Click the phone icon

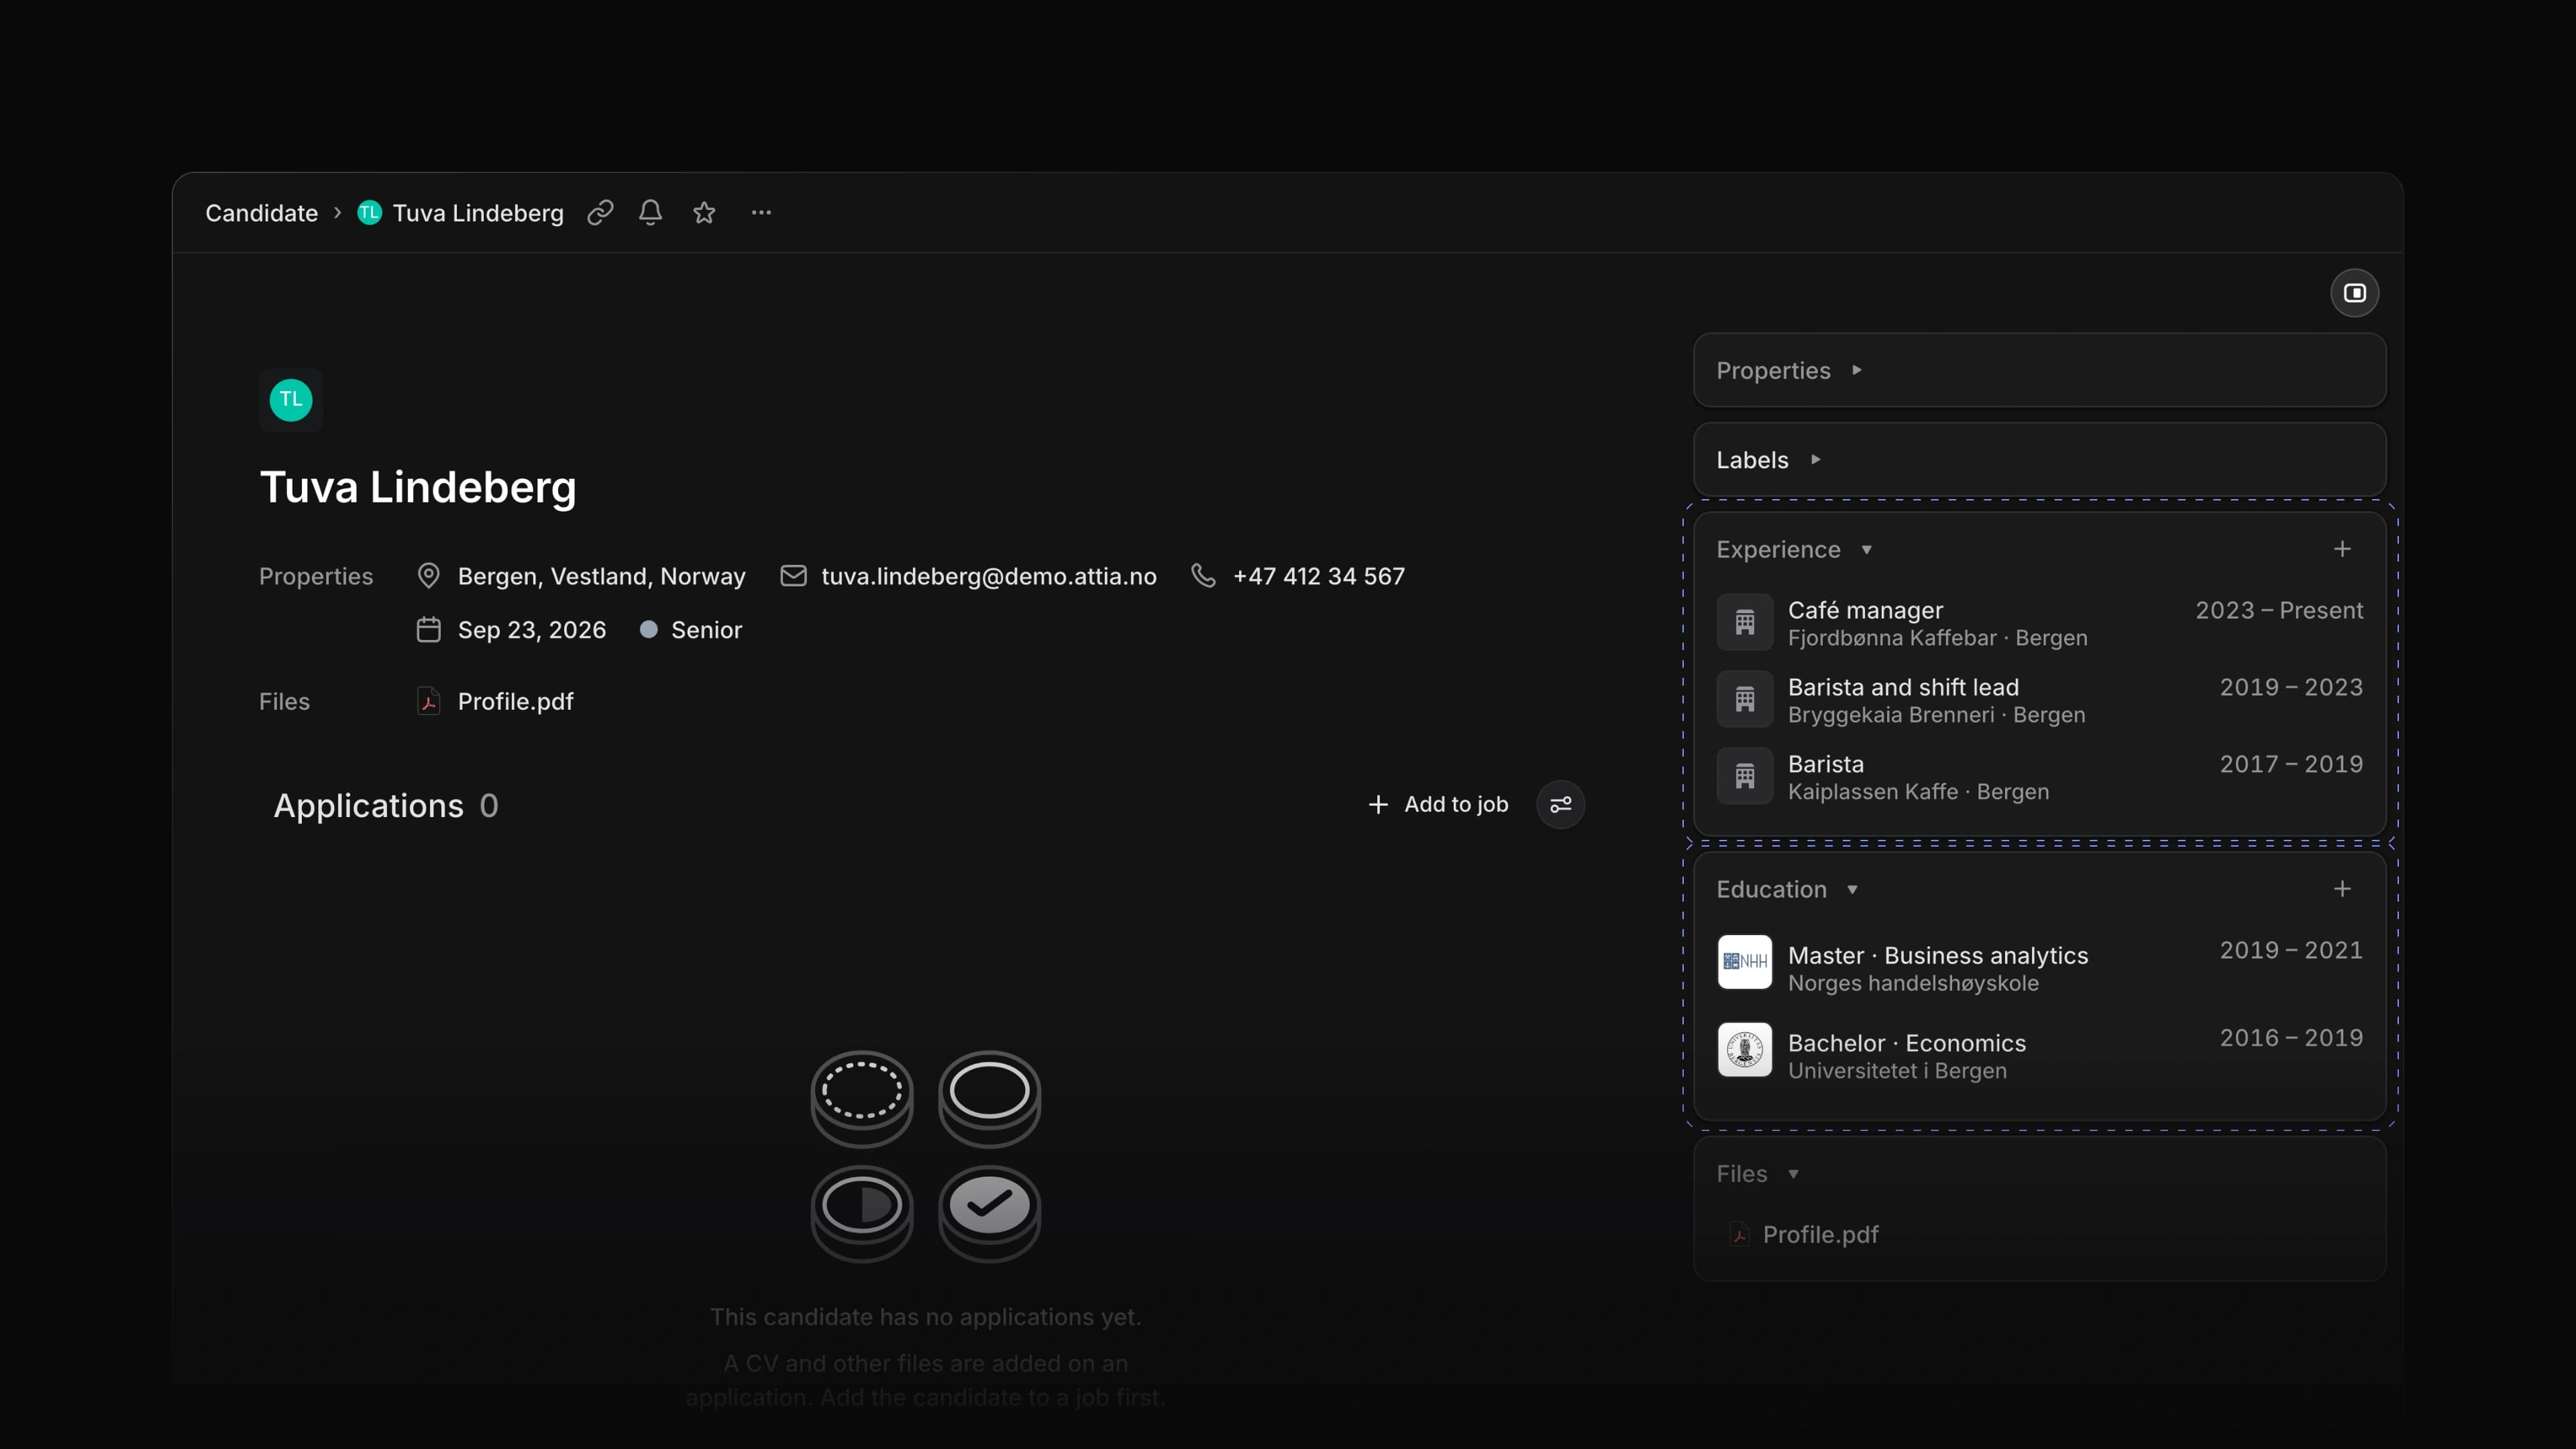click(x=1203, y=576)
